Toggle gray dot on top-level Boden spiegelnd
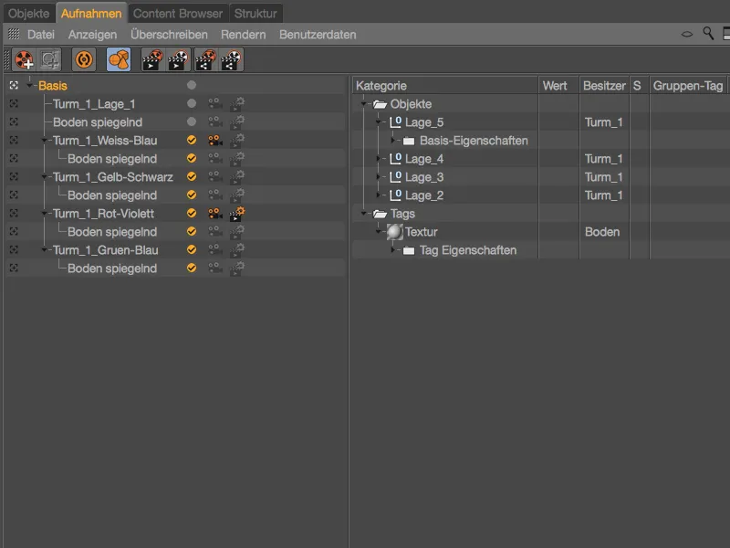The width and height of the screenshot is (730, 548). (192, 121)
